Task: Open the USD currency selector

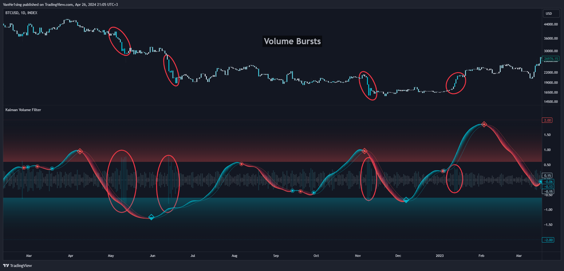Action: point(550,14)
